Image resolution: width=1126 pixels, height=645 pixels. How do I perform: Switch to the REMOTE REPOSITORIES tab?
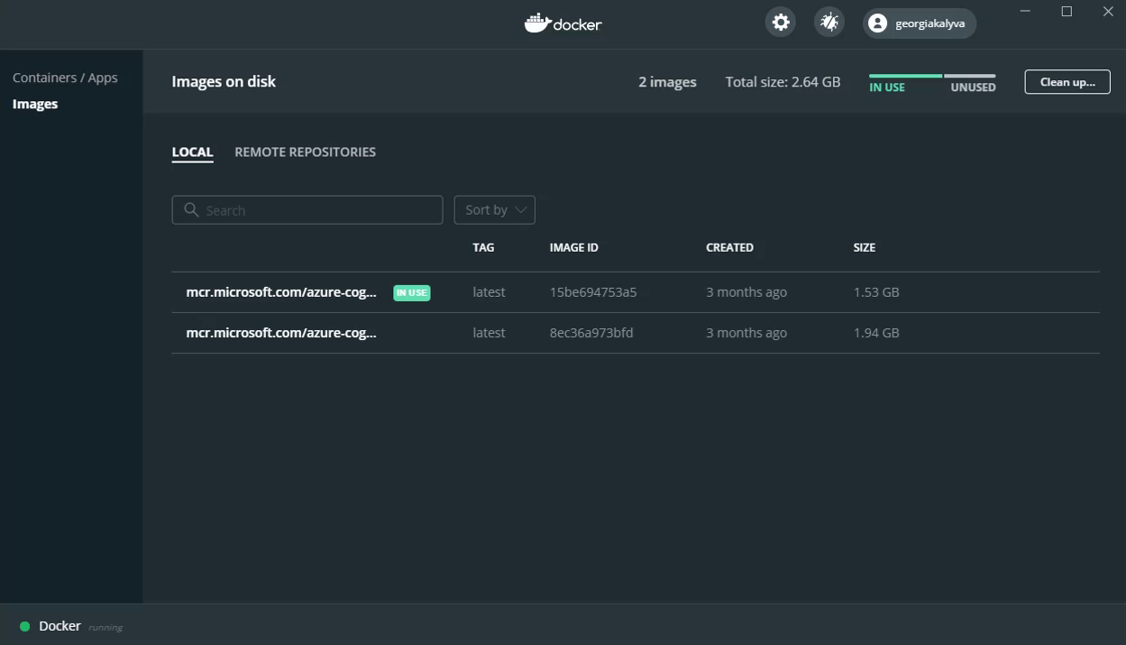[x=305, y=152]
